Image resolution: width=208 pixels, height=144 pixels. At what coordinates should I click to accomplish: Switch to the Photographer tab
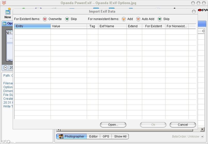point(72,137)
